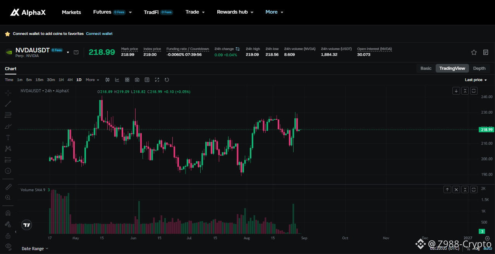This screenshot has width=495, height=254.
Task: Open the Markets page
Action: pos(71,12)
